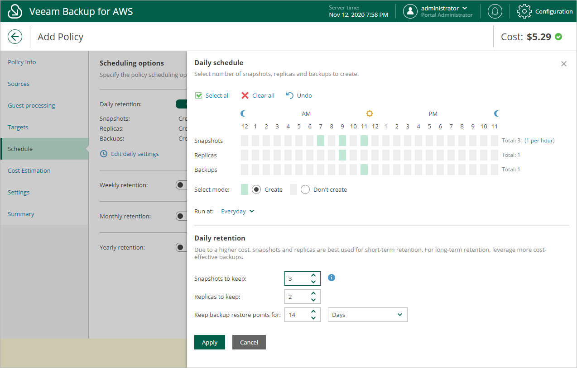Click the Veeam logo icon
The image size is (577, 368).
click(15, 11)
